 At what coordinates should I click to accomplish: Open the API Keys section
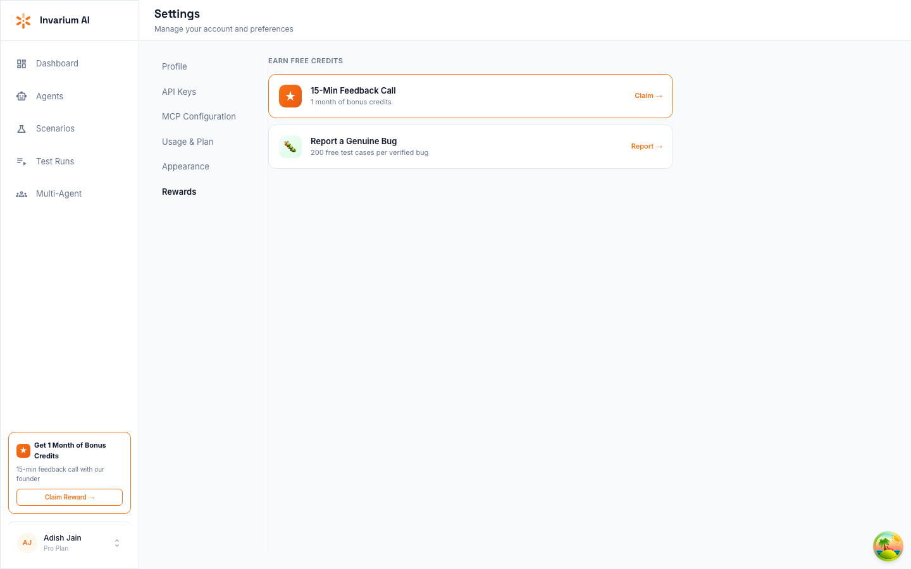pyautogui.click(x=179, y=92)
